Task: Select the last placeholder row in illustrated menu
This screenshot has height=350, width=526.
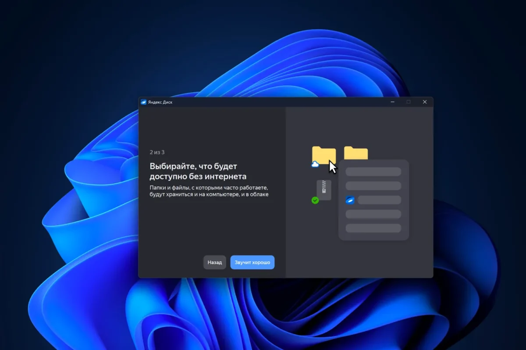Action: coord(373,228)
